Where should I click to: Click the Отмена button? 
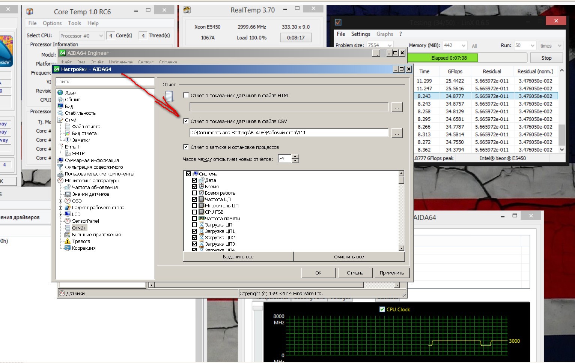tap(355, 273)
